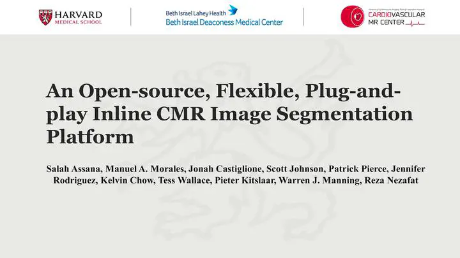Click author name Reza Nezafat
The image size is (460, 258).
pos(392,180)
